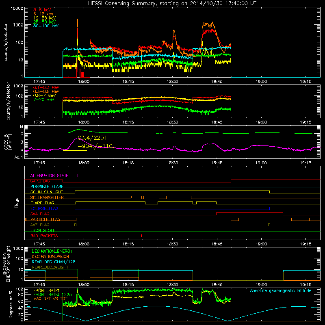The image size is (325, 325).
Task: Select the green 25-50 keV legend label
Action: point(45,22)
